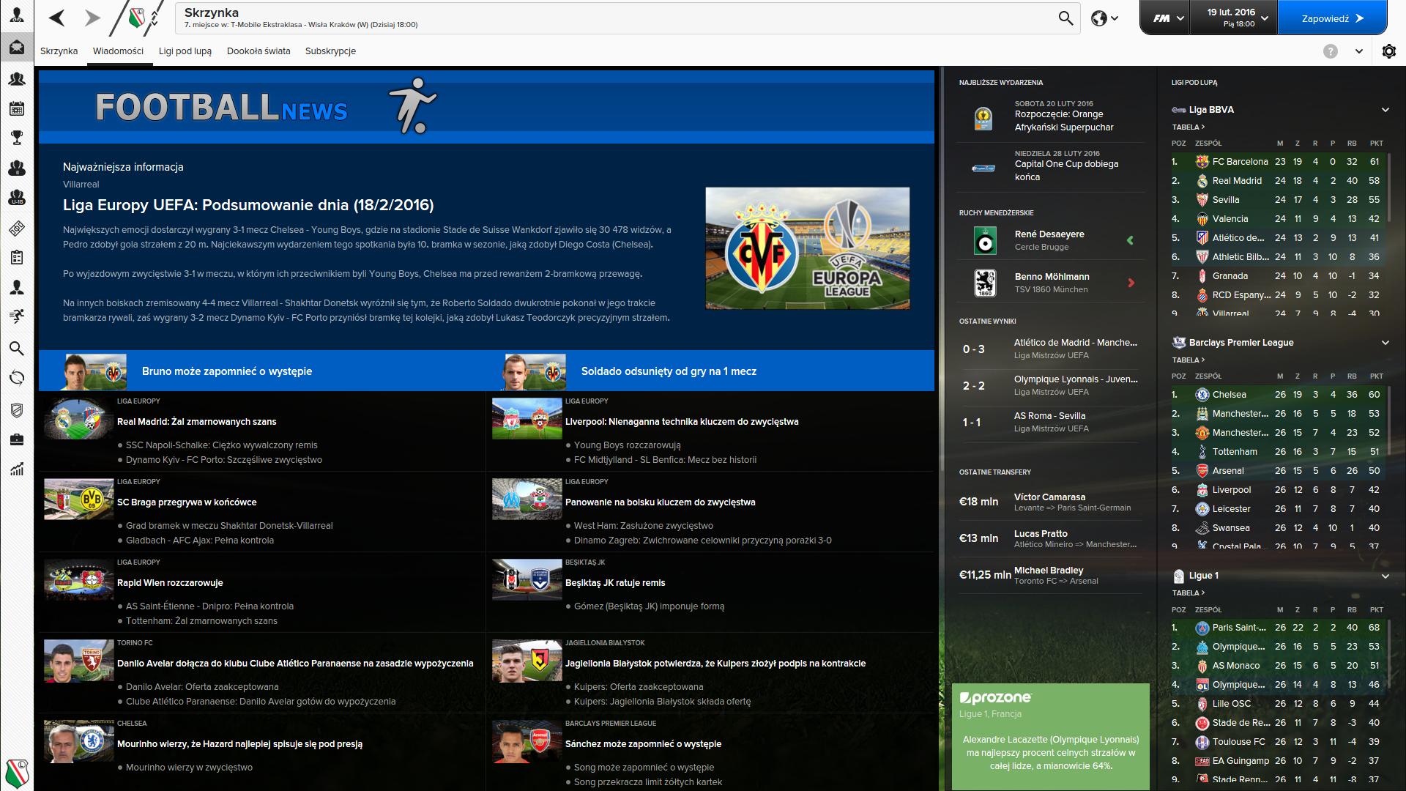The image size is (1406, 791).
Task: Open the U-18 team icon in sidebar
Action: (x=17, y=198)
